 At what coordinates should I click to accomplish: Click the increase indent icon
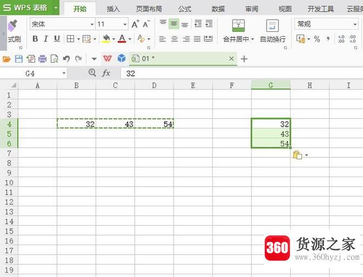tap(209, 24)
